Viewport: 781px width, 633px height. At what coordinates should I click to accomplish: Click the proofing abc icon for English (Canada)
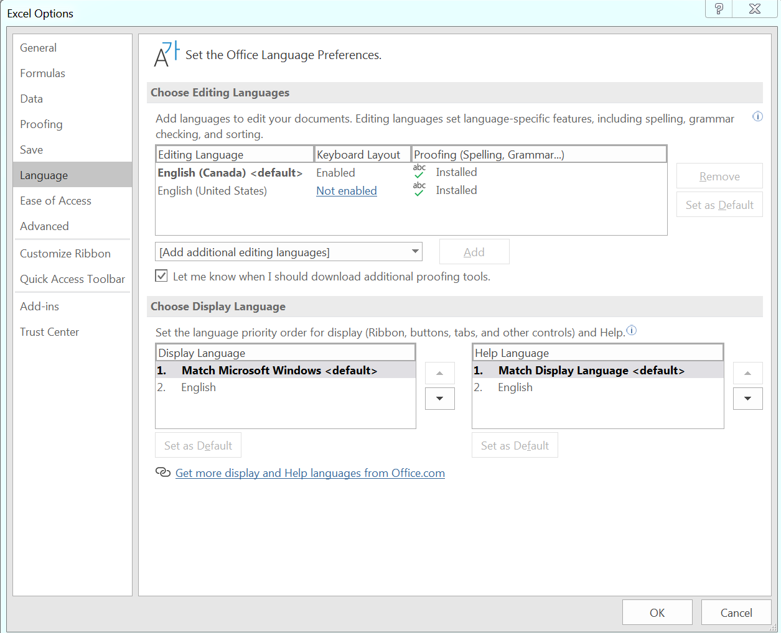click(419, 172)
